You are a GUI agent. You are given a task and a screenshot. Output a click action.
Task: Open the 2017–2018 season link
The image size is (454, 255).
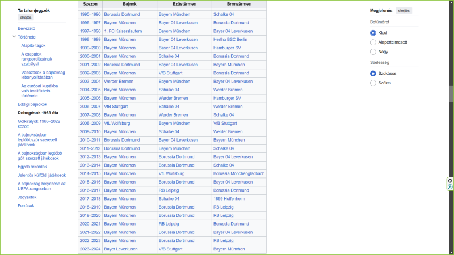(90, 199)
